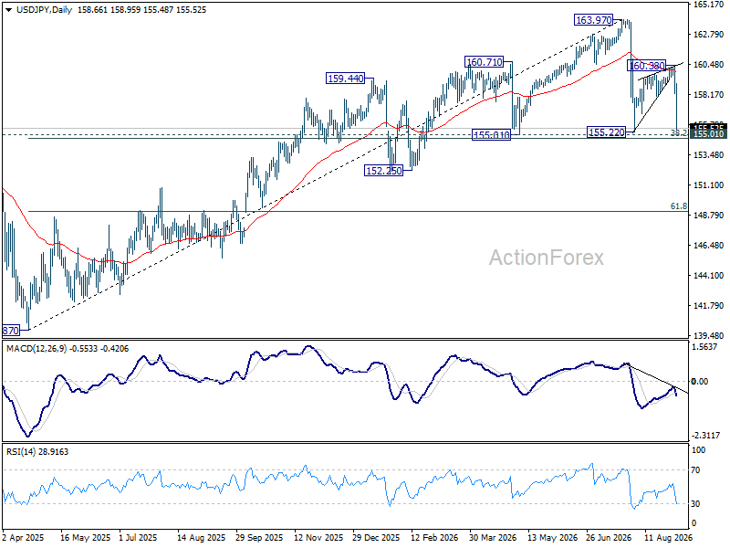The height and width of the screenshot is (548, 730).
Task: Click the dropdown triangle beside USDJPY,Daily
Action: pos(9,10)
